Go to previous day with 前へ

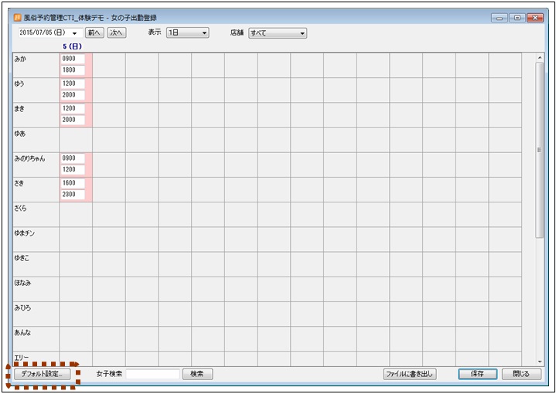[94, 33]
